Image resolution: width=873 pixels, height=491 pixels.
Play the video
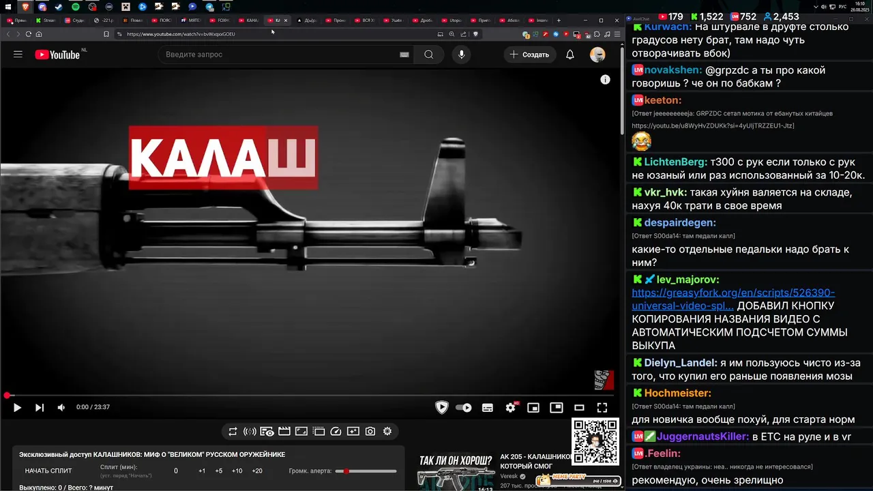coord(17,407)
